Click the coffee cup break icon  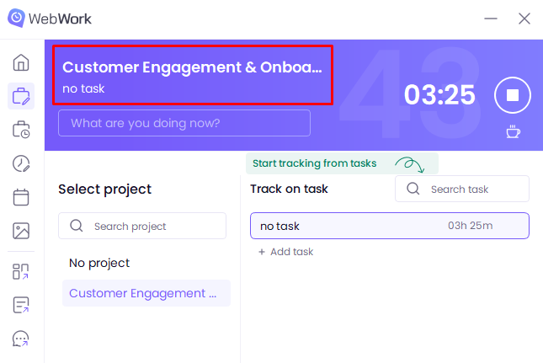pyautogui.click(x=512, y=131)
